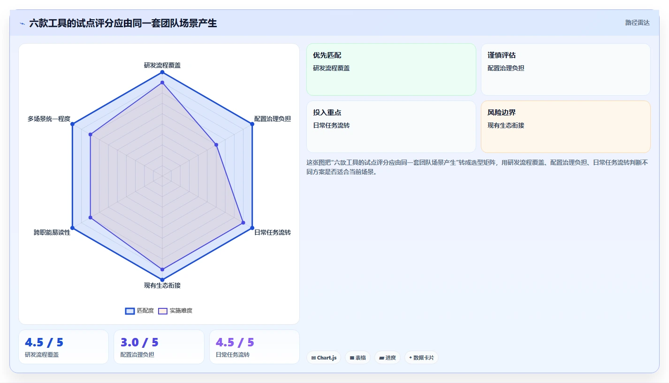Open the 投入重点 card
Viewport: 669px width, 383px height.
(x=391, y=127)
